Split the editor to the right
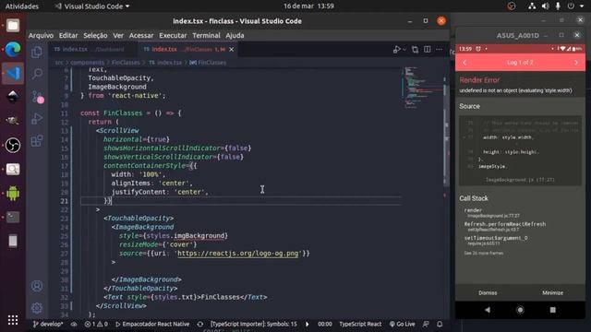The height and width of the screenshot is (332, 591). pyautogui.click(x=427, y=49)
